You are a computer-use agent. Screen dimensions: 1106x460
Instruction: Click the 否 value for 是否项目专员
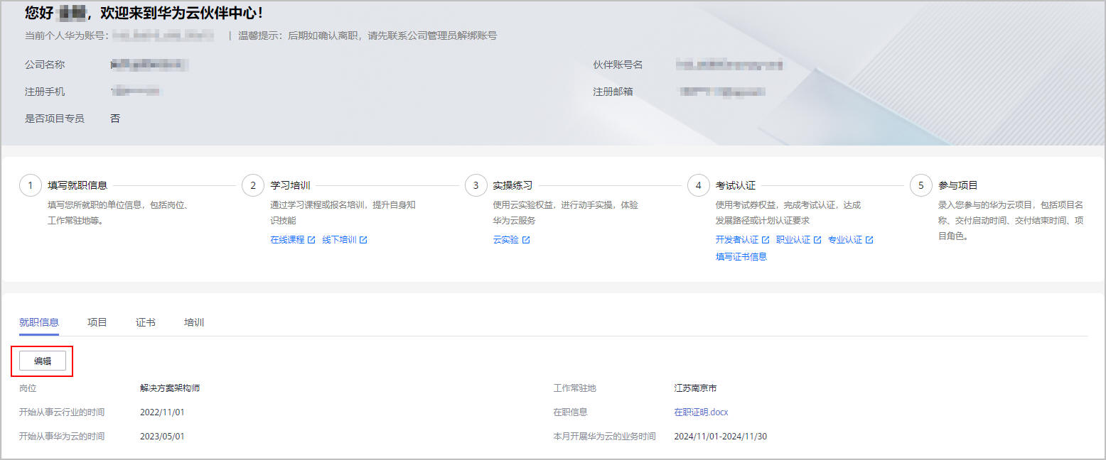click(x=115, y=119)
